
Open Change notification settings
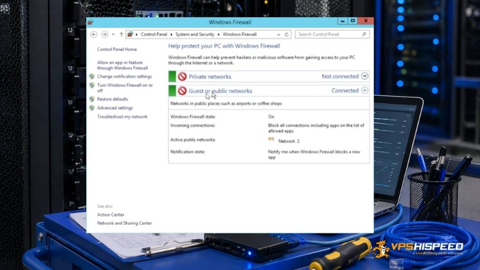(x=124, y=76)
